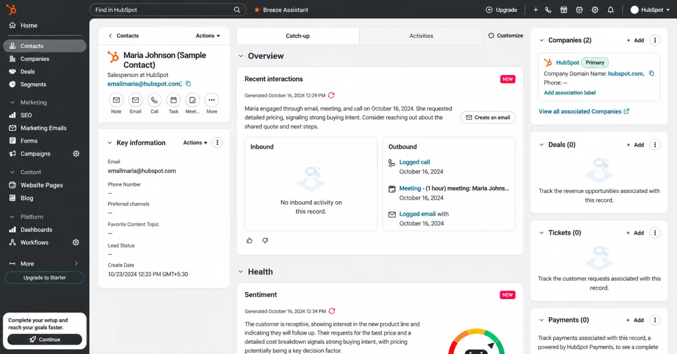Refresh the Sentiment summary
The height and width of the screenshot is (354, 677).
click(x=332, y=311)
